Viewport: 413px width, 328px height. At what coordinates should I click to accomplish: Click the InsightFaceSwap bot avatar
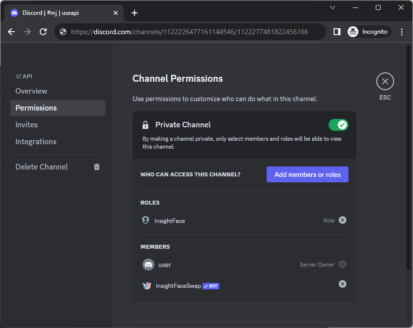coord(147,286)
